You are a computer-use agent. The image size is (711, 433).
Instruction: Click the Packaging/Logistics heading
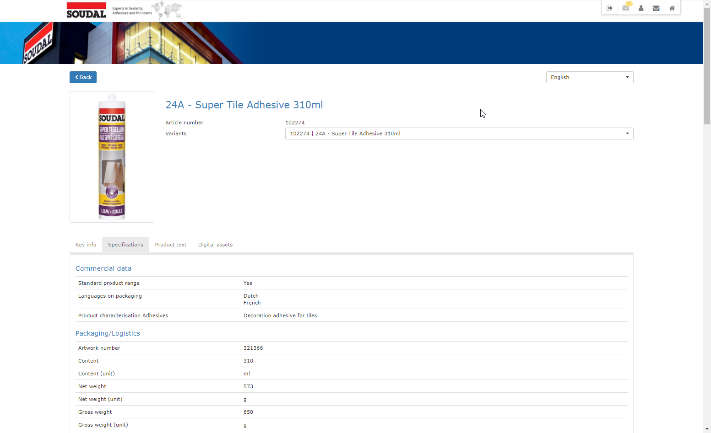tap(108, 333)
